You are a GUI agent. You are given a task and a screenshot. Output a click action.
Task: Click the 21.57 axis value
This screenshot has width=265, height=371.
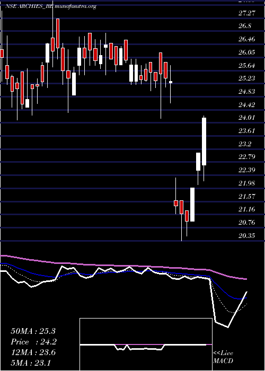[x=247, y=196]
